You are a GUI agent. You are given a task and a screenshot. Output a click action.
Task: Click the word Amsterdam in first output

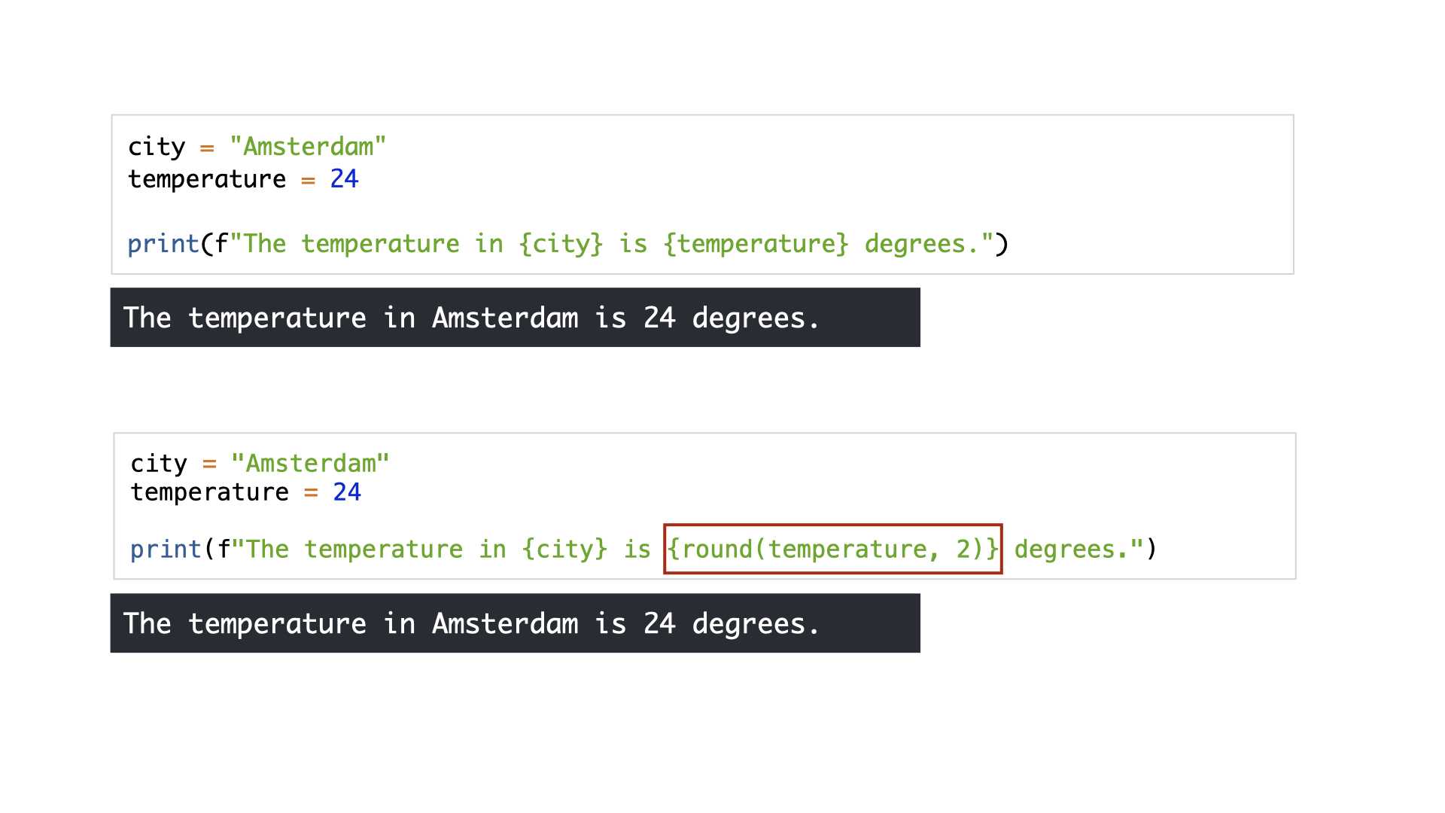(505, 318)
